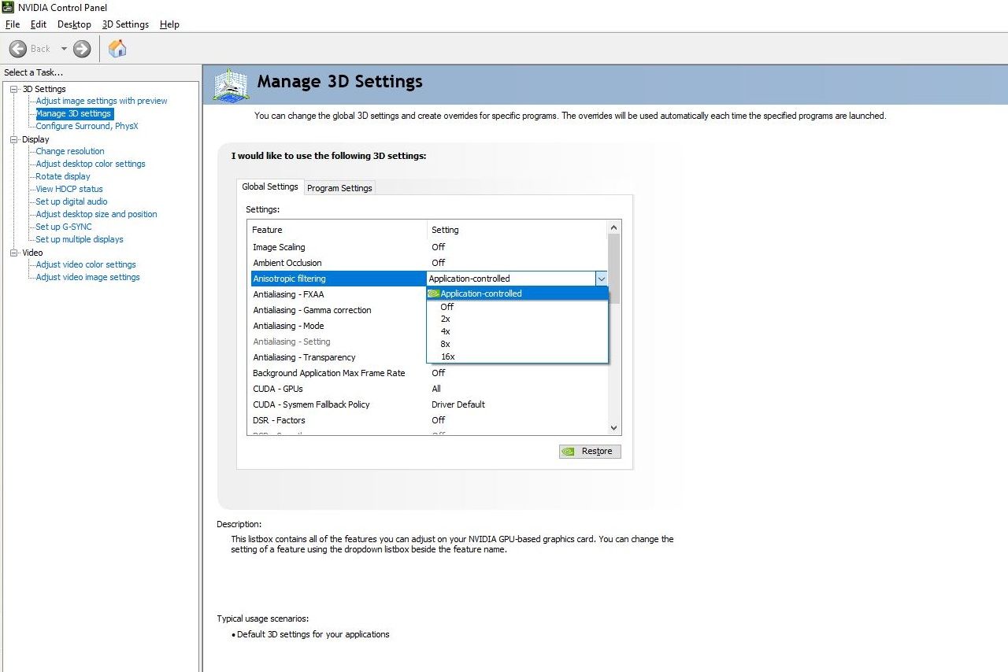Open View HDCP status

(x=69, y=189)
